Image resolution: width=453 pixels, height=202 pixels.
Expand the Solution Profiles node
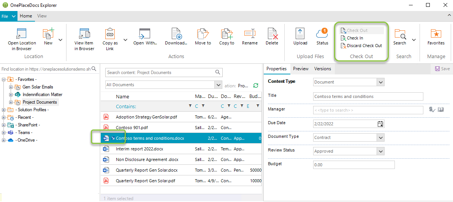pyautogui.click(x=4, y=110)
